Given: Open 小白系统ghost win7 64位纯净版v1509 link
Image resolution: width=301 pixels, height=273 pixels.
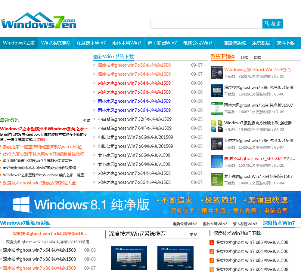Looking at the screenshot, I should (135, 128).
